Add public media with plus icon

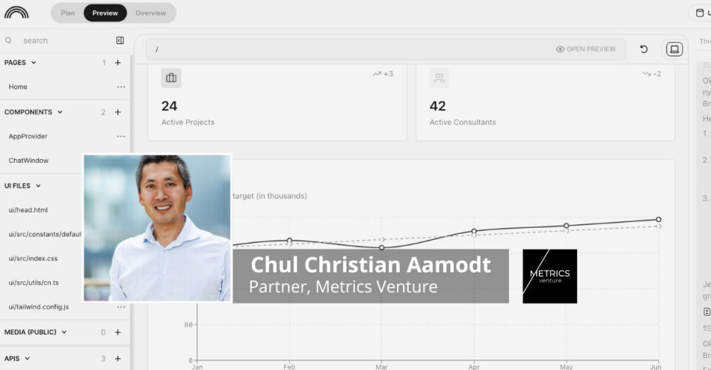pyautogui.click(x=118, y=333)
